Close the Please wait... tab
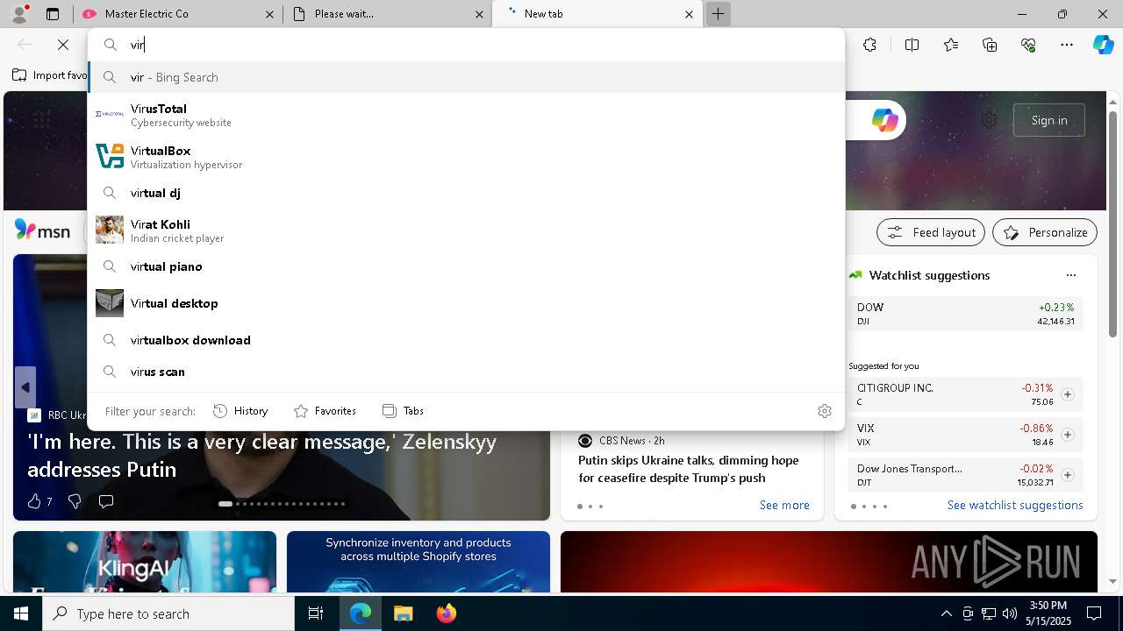Screen dimensions: 1123x631 (479, 14)
